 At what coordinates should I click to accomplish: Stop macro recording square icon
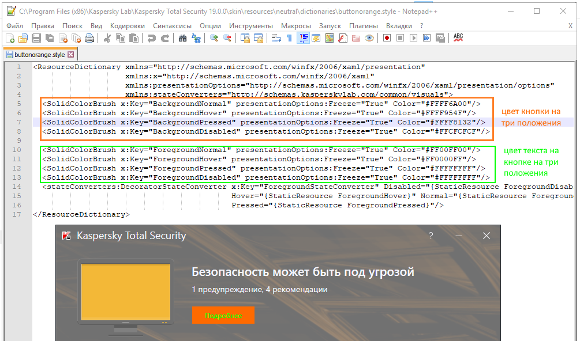(401, 38)
